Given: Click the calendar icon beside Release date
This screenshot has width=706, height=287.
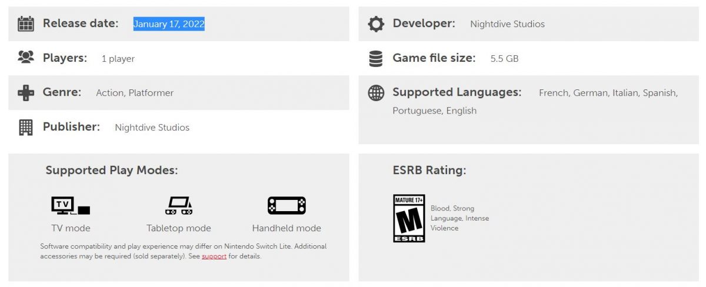Looking at the screenshot, I should [26, 24].
